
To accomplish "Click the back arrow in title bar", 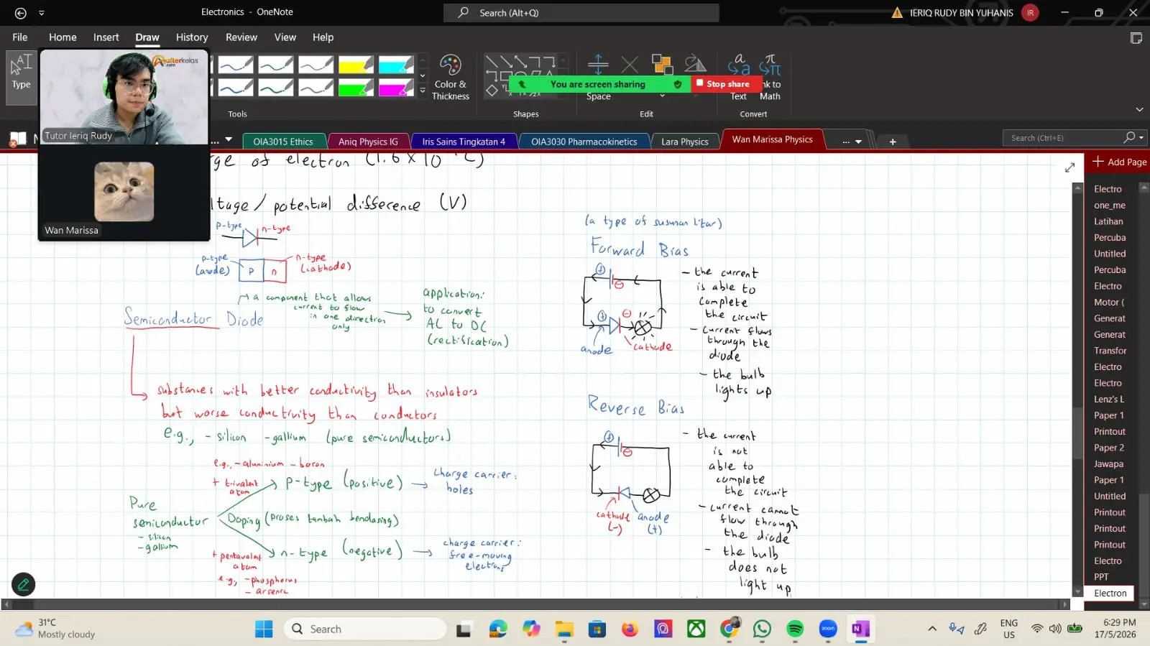I will coord(21,13).
